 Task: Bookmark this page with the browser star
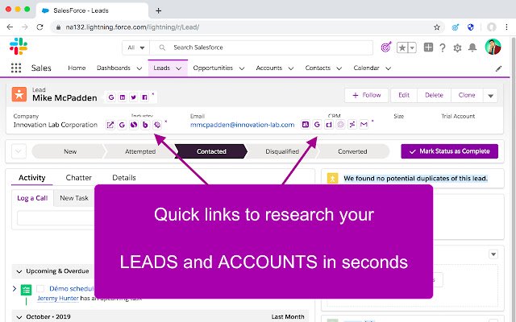point(437,27)
